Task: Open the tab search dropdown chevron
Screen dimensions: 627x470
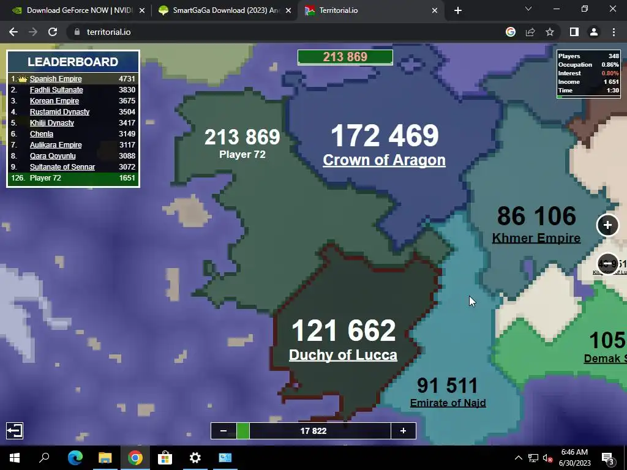Action: (528, 9)
